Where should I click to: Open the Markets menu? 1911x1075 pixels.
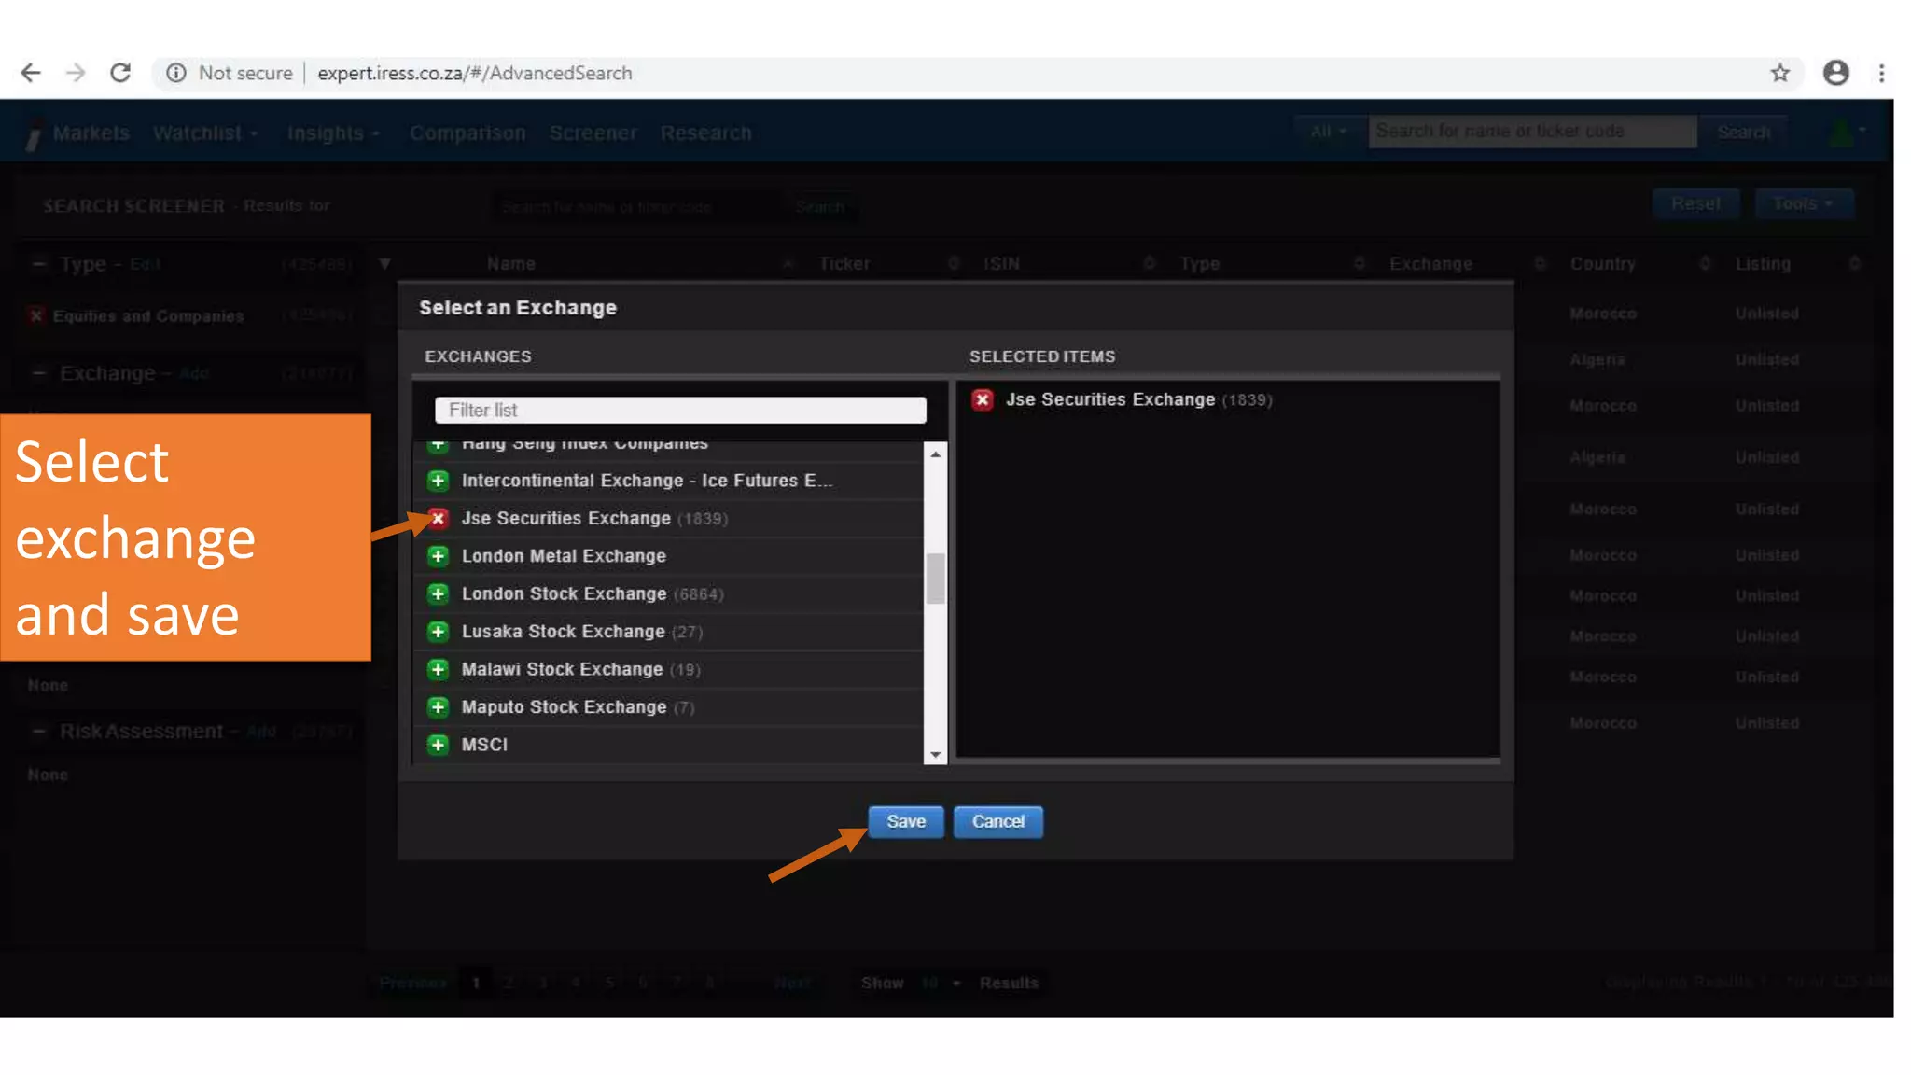pos(91,133)
